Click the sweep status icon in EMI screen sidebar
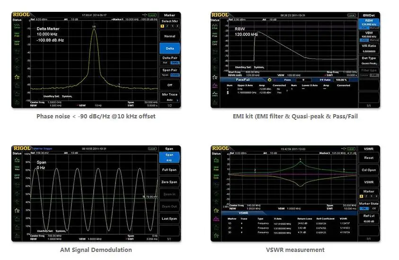The height and width of the screenshot is (260, 399). (x=215, y=26)
